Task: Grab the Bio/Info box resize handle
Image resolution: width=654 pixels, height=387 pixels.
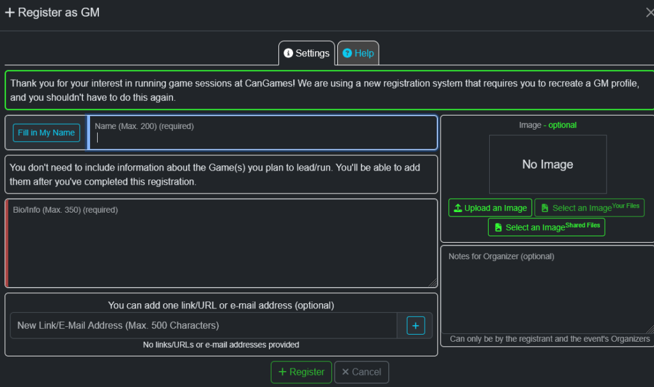Action: pyautogui.click(x=433, y=283)
